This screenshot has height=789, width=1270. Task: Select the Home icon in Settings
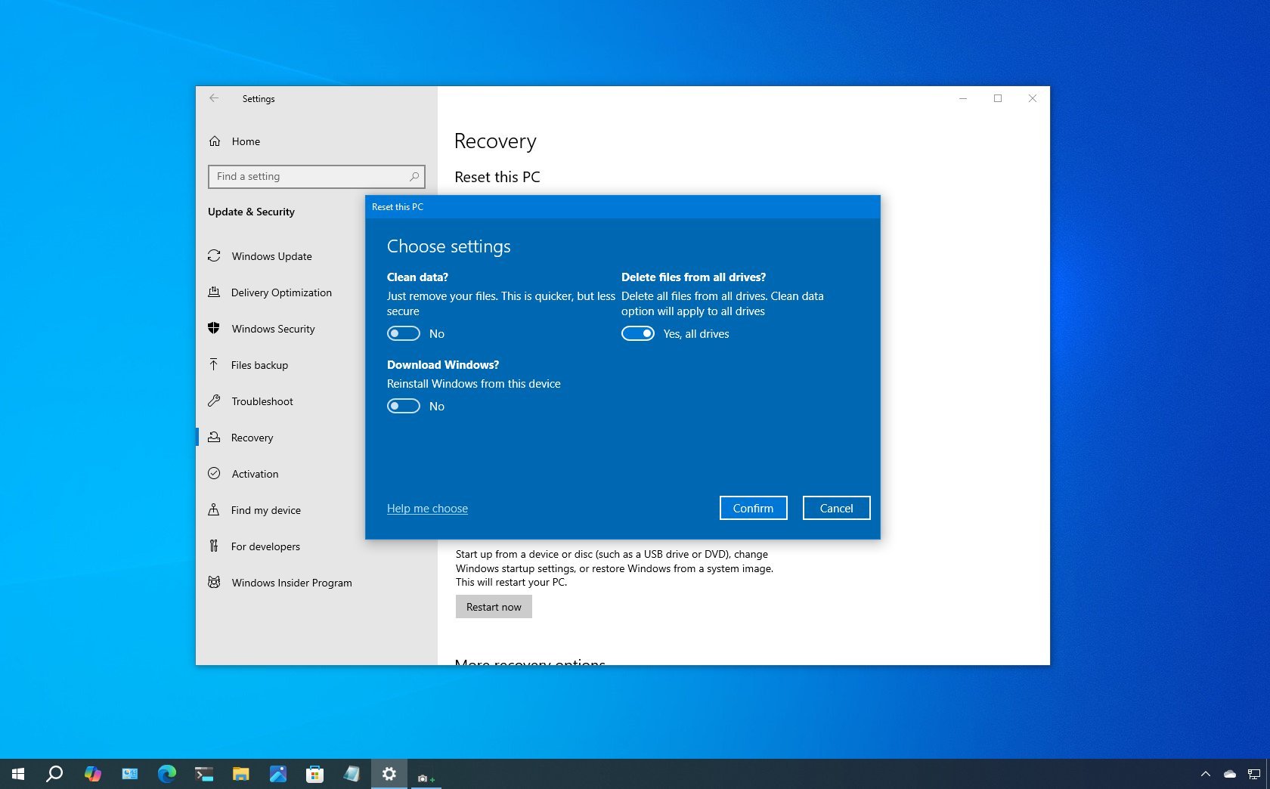click(214, 141)
